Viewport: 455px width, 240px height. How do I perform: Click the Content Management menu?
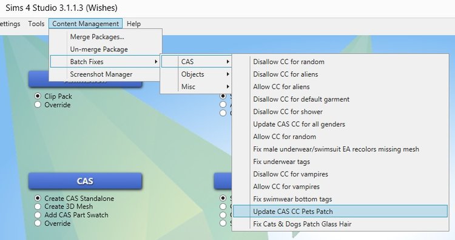(86, 24)
